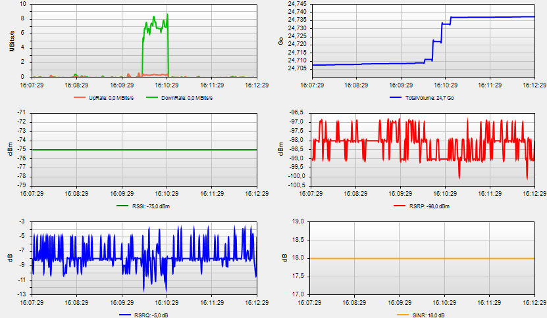547x318 pixels.
Task: Click the Go axis title on the volume chart
Action: pos(281,40)
